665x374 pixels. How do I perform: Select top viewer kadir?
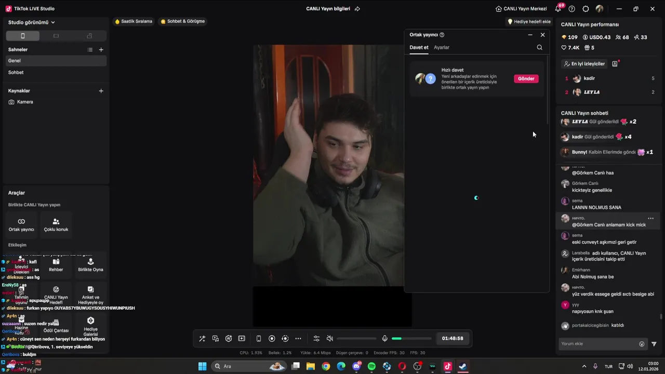(x=609, y=78)
